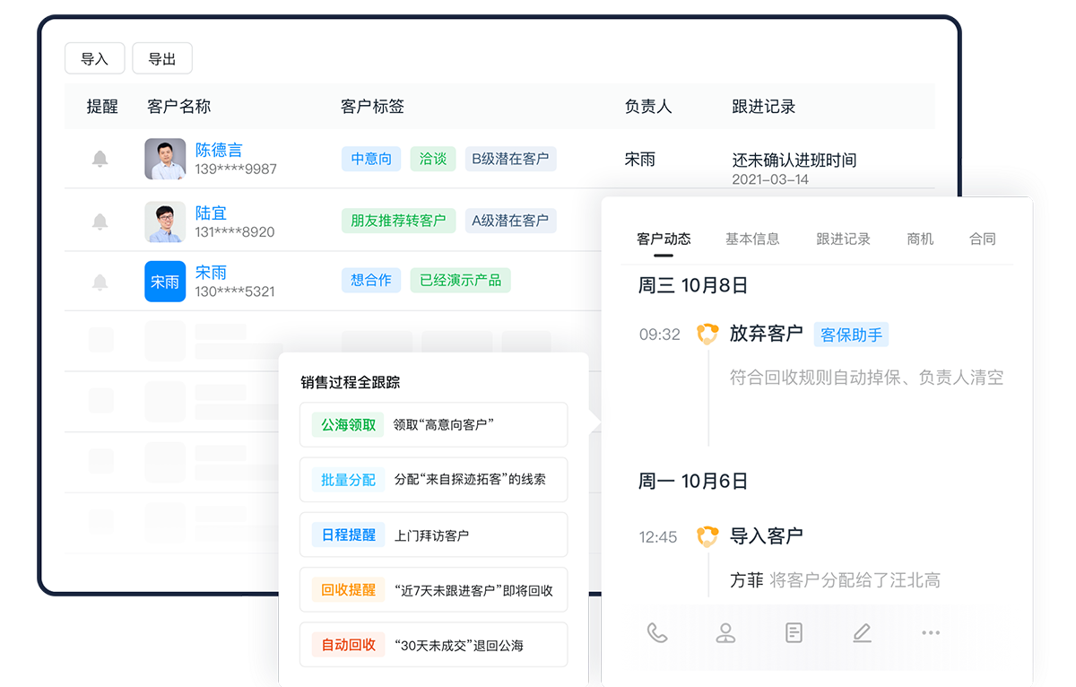
Task: Click the 客保助手 tag label
Action: tap(851, 335)
